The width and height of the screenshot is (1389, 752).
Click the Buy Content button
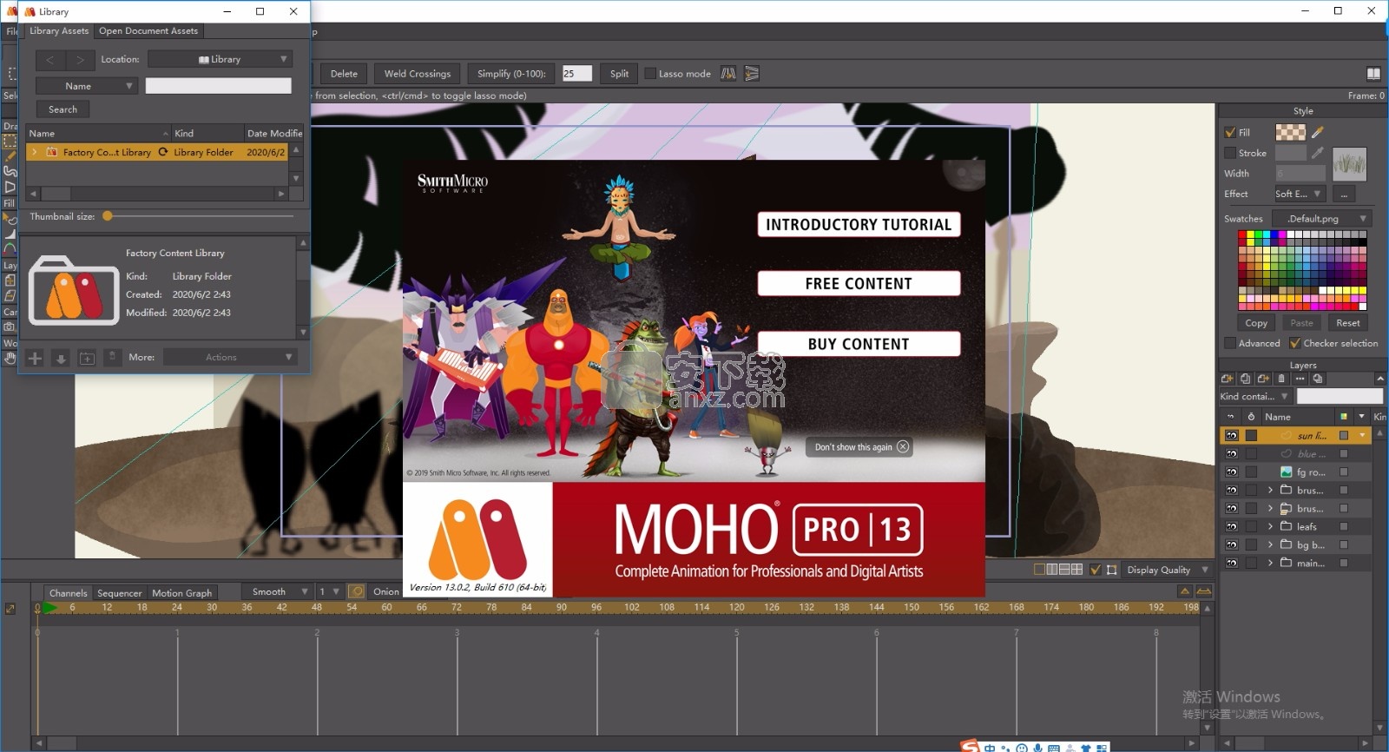click(x=859, y=344)
